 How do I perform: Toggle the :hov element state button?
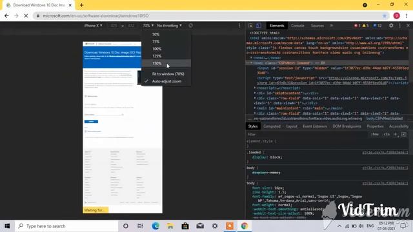pos(374,135)
